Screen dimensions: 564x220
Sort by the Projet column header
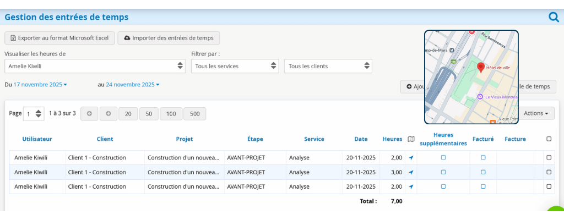pos(185,139)
